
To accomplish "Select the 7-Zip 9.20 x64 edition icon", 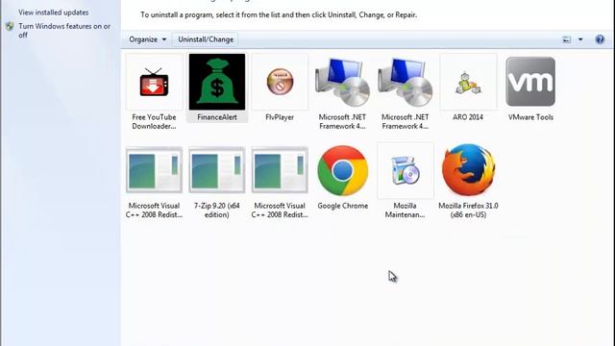I will click(217, 170).
